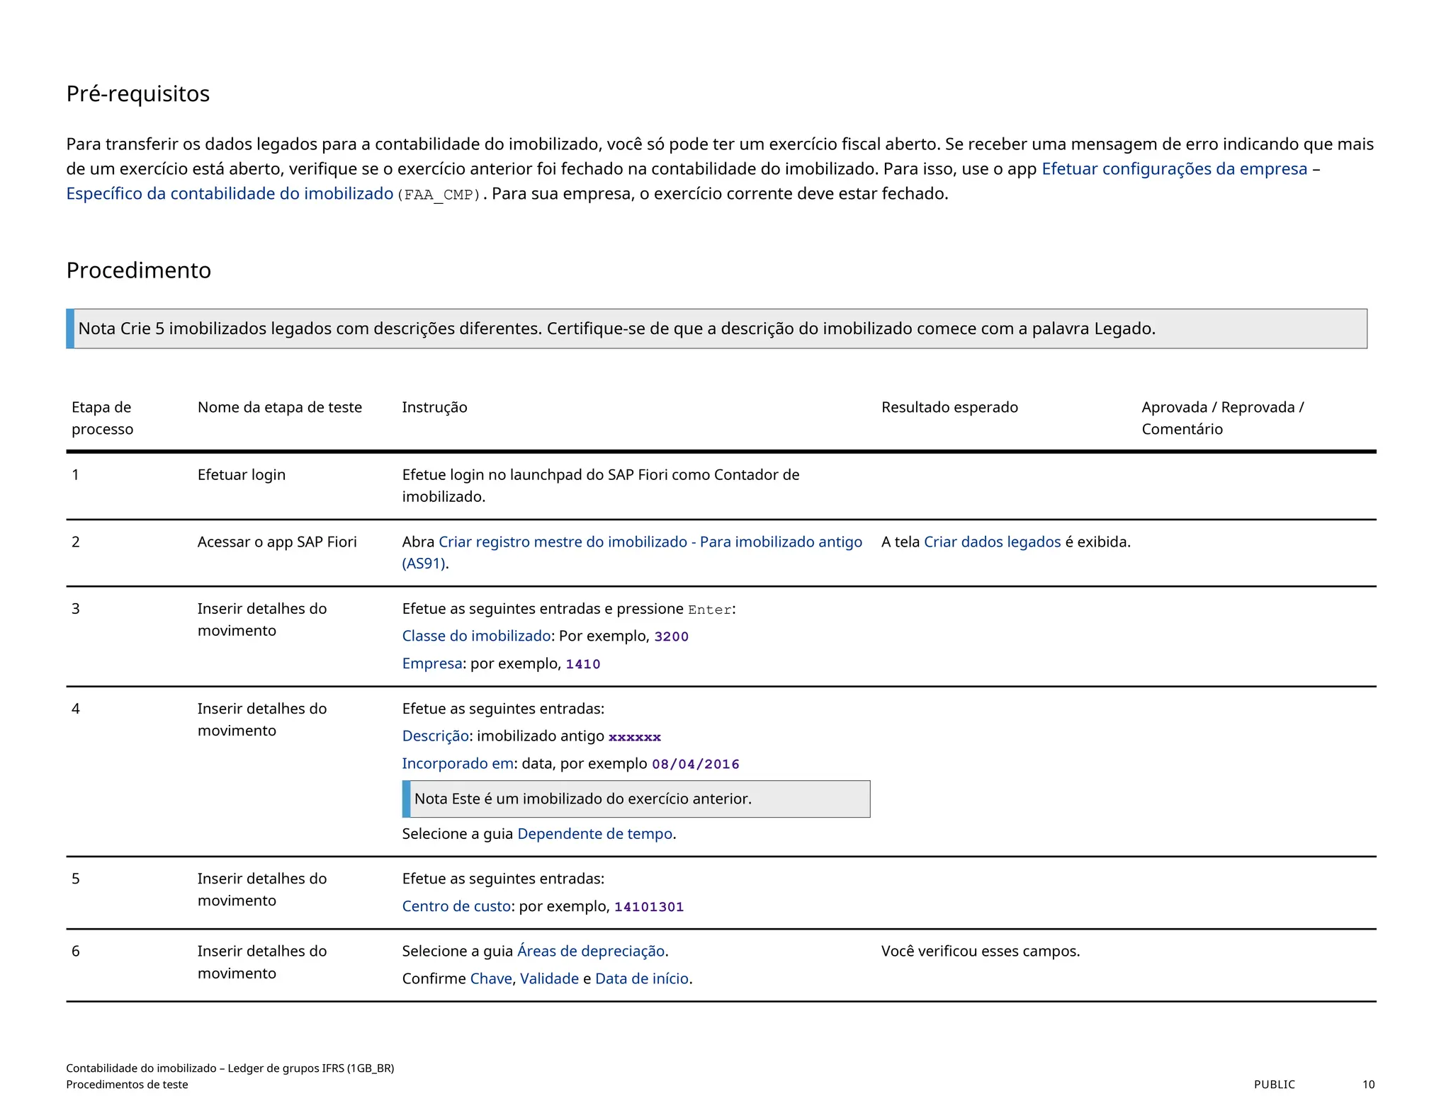
Task: Click the Centro de custo link
Action: point(456,906)
